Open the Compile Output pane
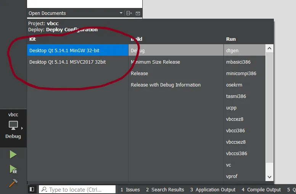Image resolution: width=296 pixels, height=194 pixels. (261, 190)
